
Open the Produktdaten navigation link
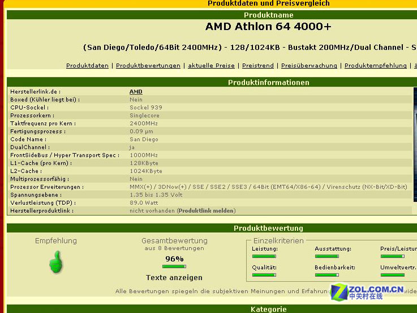coord(87,66)
